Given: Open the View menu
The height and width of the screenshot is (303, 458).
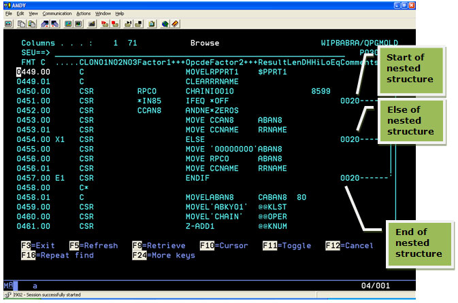Looking at the screenshot, I should [33, 14].
